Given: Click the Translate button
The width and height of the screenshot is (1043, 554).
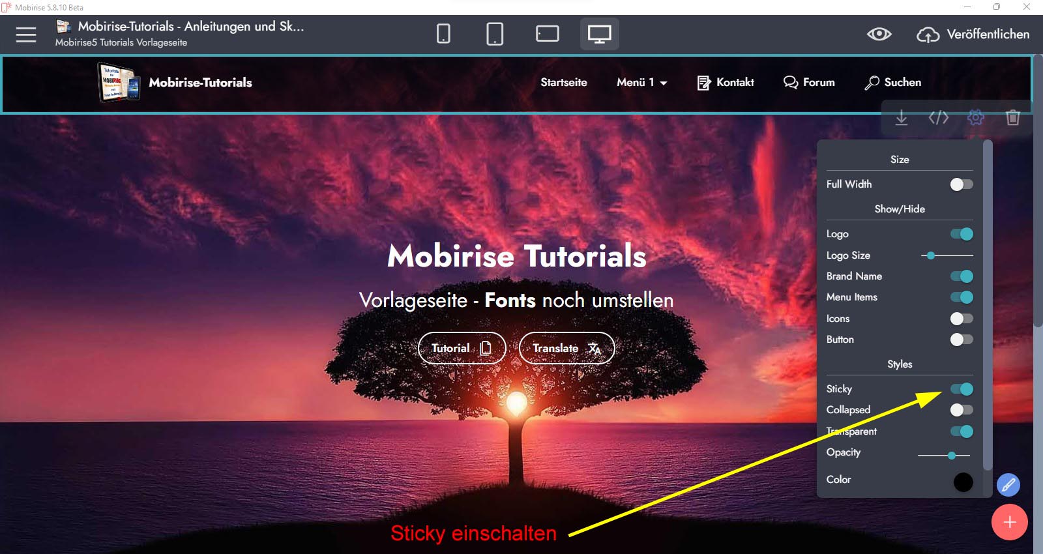Looking at the screenshot, I should (567, 348).
